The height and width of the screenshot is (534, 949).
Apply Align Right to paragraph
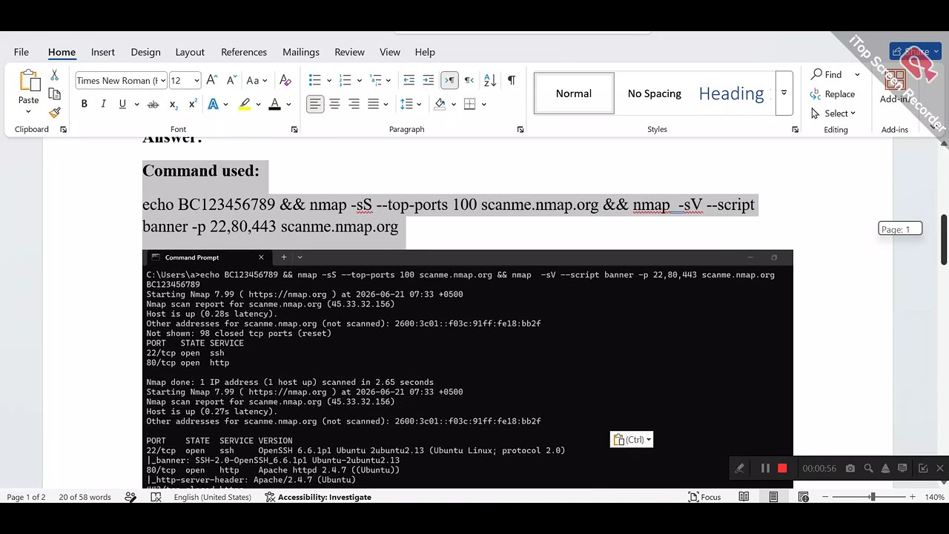pos(354,104)
